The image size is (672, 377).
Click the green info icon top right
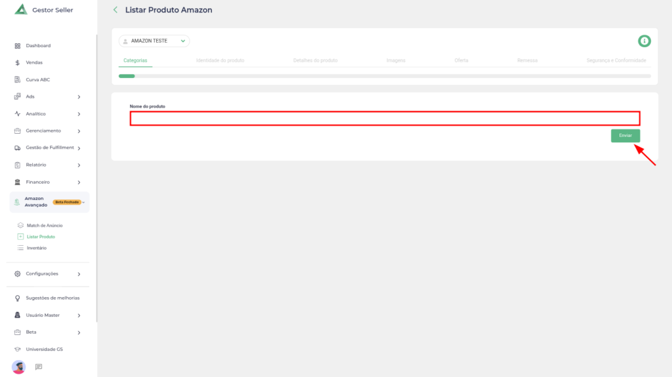click(644, 41)
